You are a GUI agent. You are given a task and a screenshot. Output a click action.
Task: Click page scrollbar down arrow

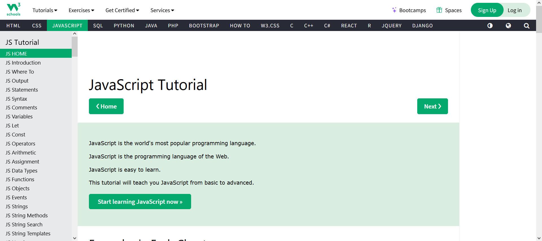click(539, 238)
